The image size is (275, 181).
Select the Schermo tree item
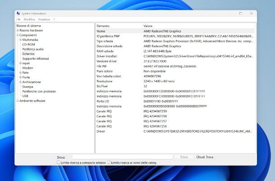pyautogui.click(x=28, y=54)
